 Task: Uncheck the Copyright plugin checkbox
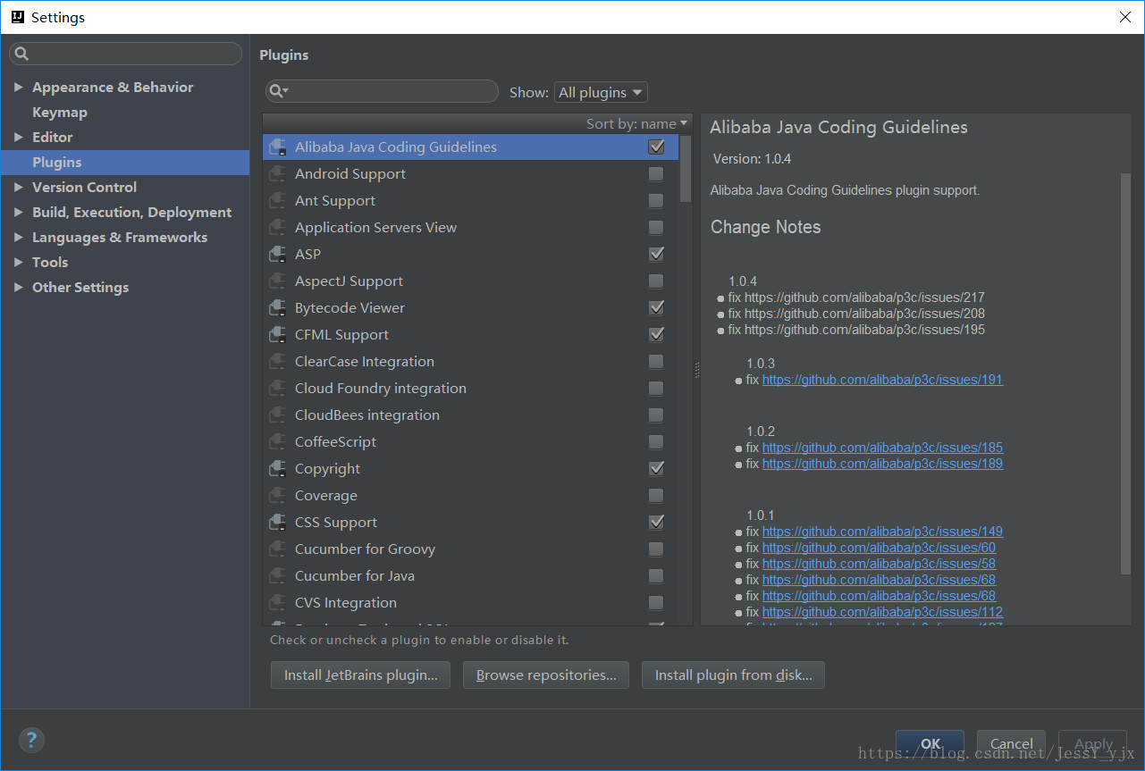point(656,468)
